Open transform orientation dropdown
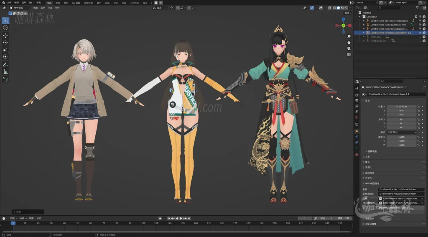This screenshot has width=428, height=237. (x=160, y=8)
